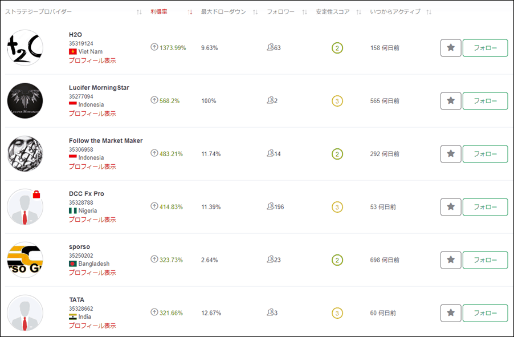The width and height of the screenshot is (514, 337).
Task: Click star icon in DCC Fx Pro row
Action: click(451, 207)
